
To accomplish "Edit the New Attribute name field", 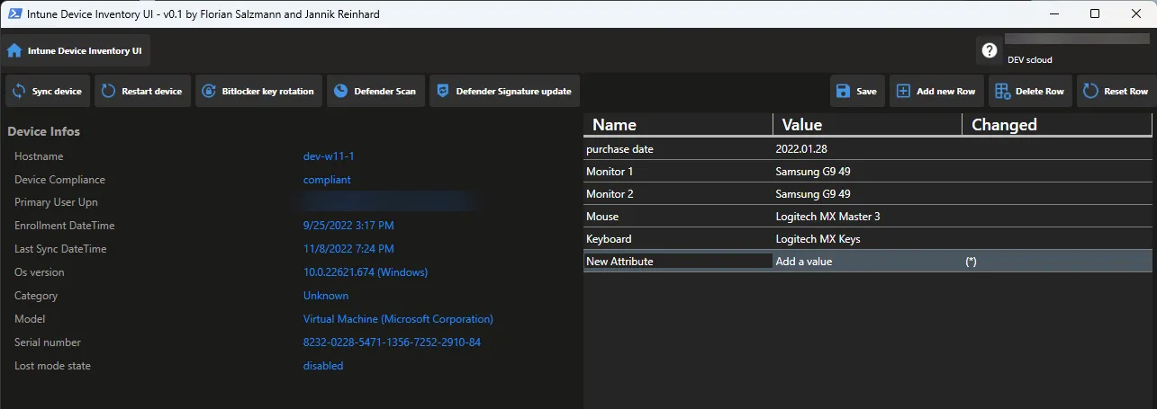I will 678,261.
